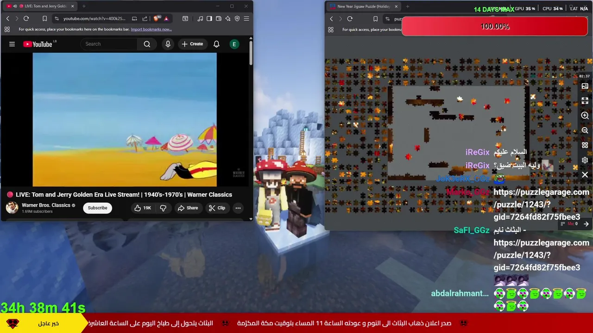Open the Brave Shields lion icon
Screen dimensions: 593x333
157,18
